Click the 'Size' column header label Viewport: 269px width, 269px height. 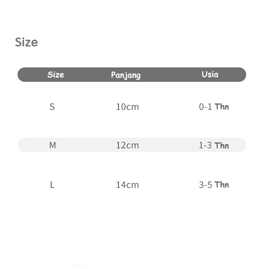tap(55, 75)
